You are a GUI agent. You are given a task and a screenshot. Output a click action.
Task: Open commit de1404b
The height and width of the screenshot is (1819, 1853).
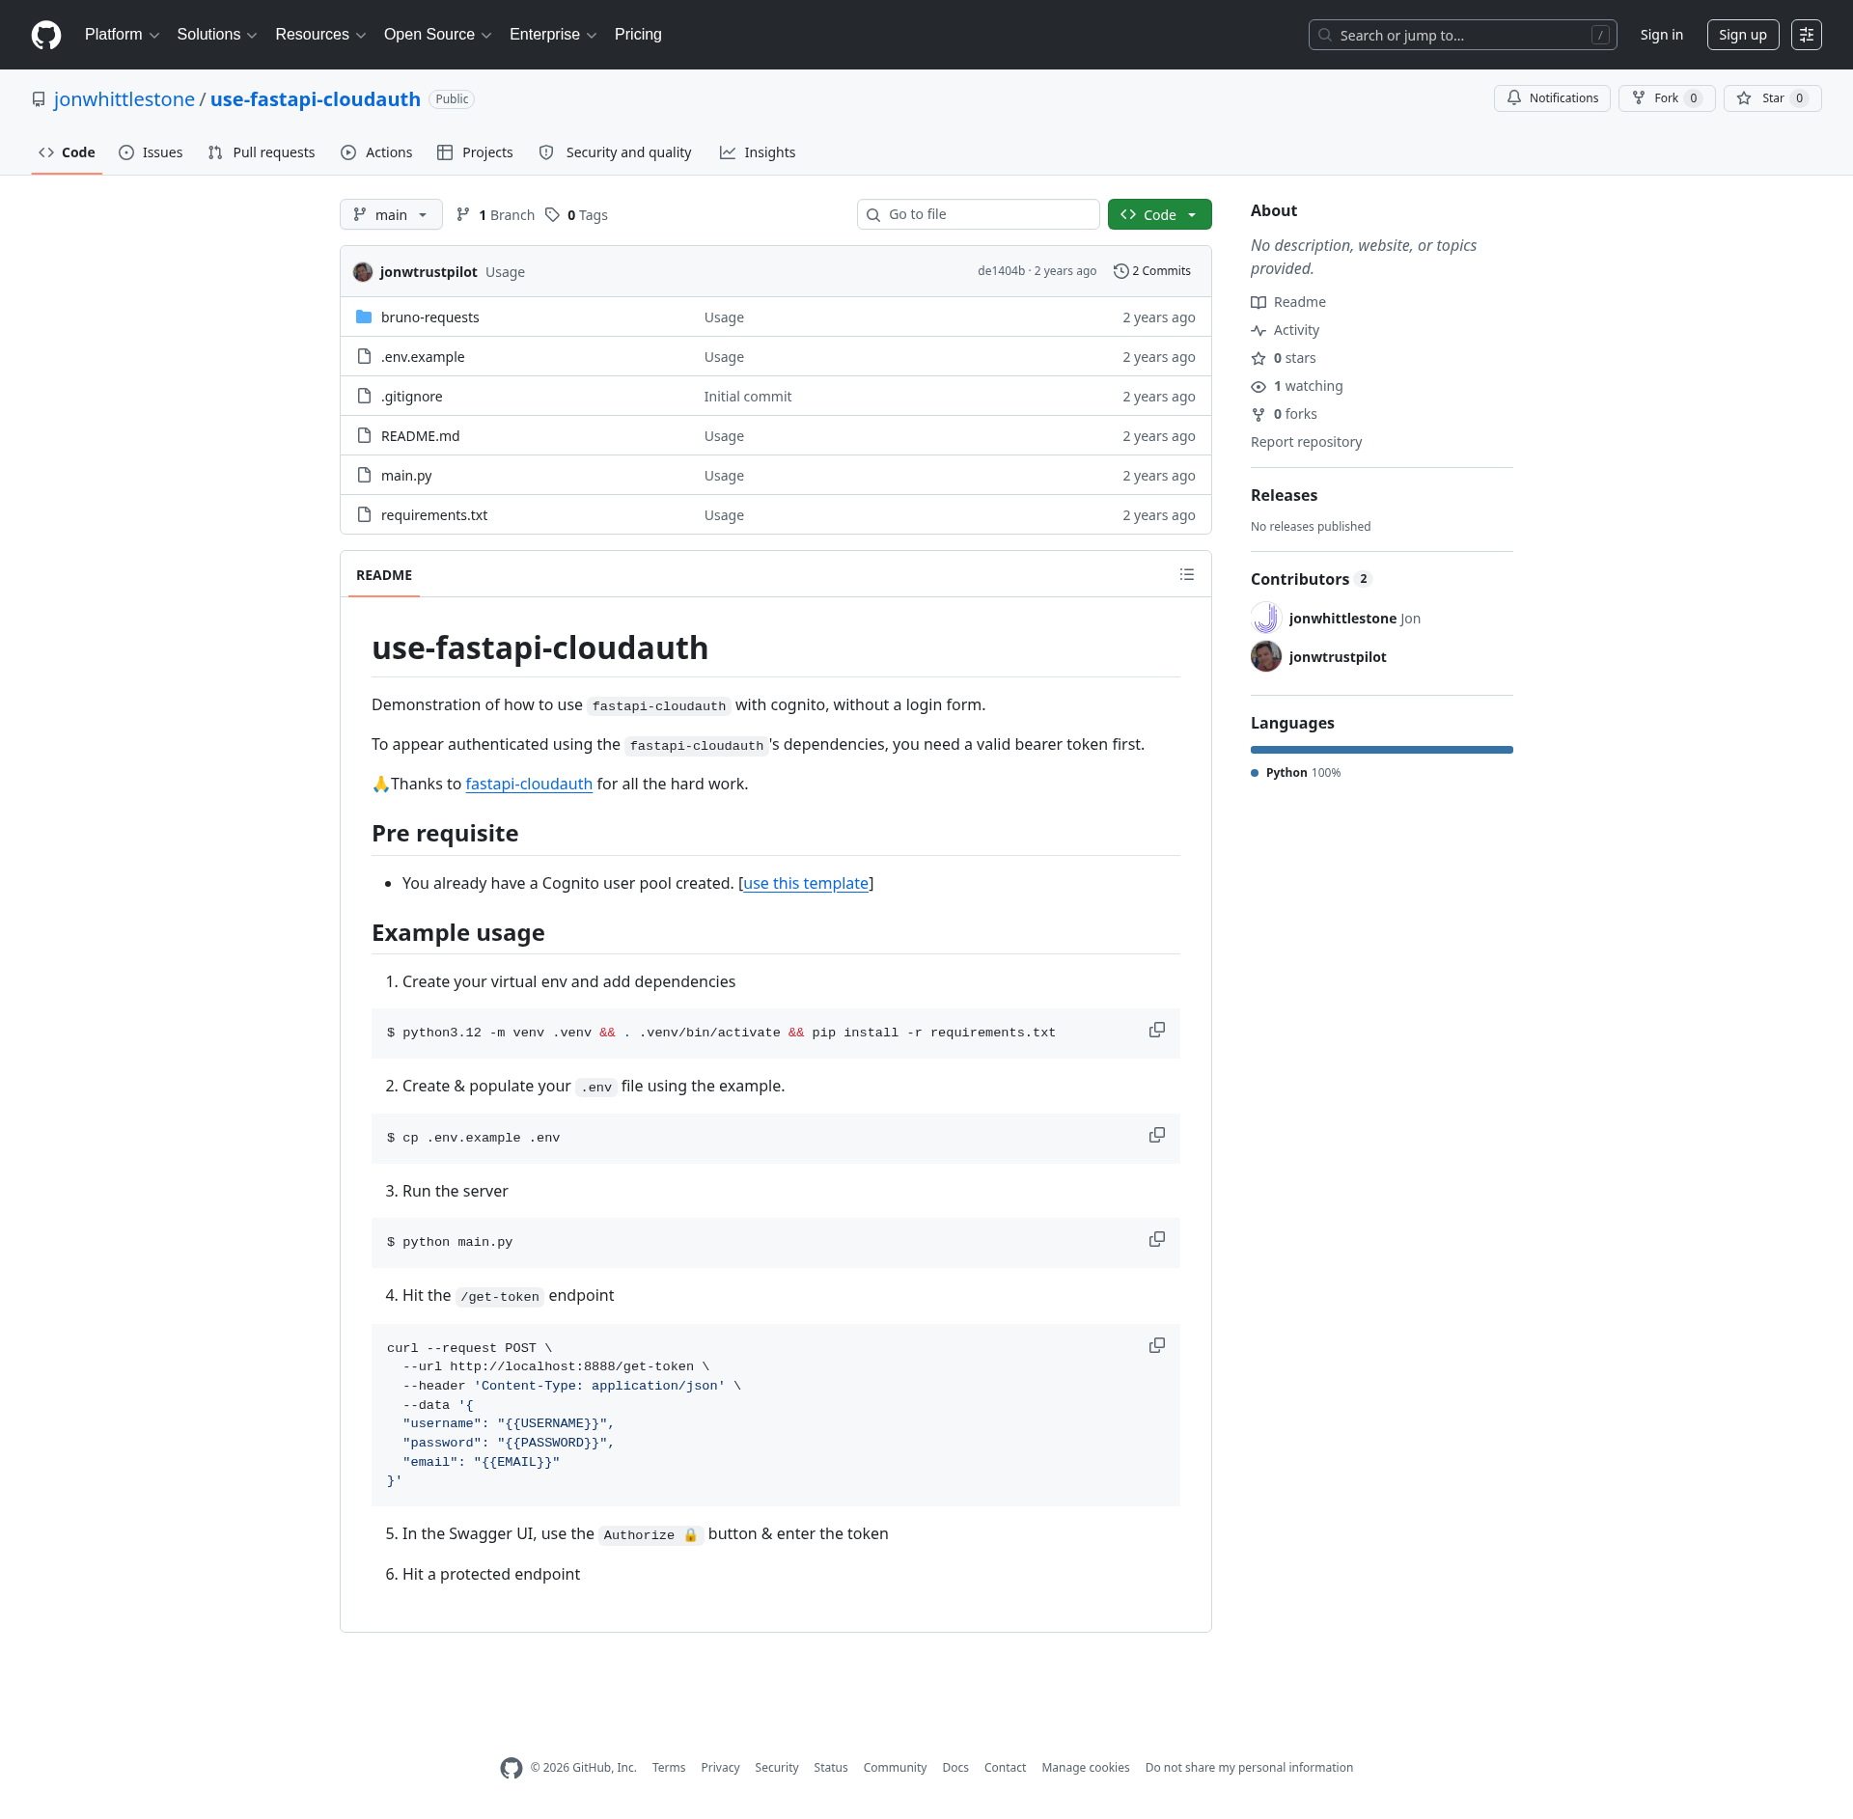[x=1001, y=271]
